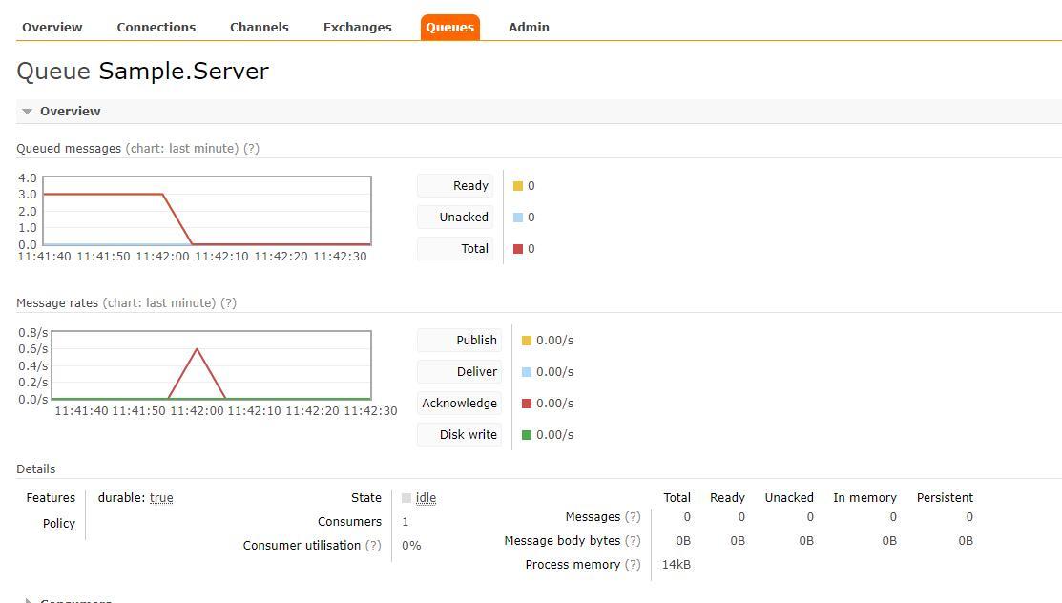
Task: Click the yellow Publish rate swatch
Action: (x=527, y=340)
